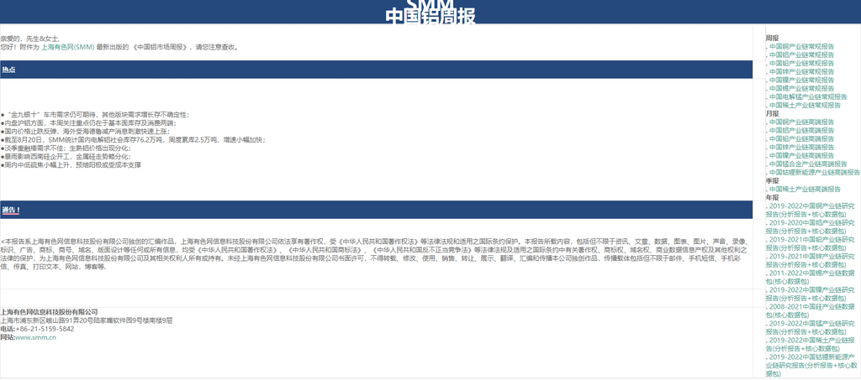
Task: Open 2019-2021中国锌产业链研究报告 annual link
Action: (x=811, y=260)
